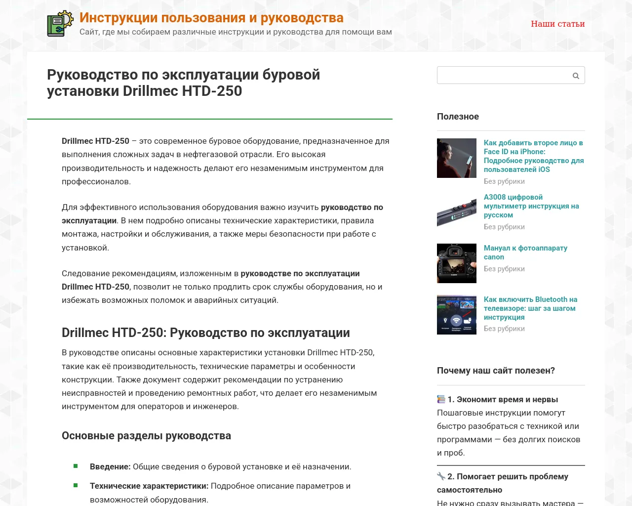632x506 pixels.
Task: Click the article title heading Drillmec HTD-250
Action: click(183, 83)
